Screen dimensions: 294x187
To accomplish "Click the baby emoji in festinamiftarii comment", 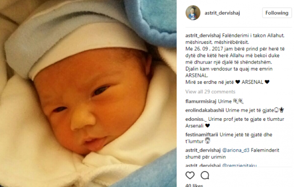I will [207, 141].
